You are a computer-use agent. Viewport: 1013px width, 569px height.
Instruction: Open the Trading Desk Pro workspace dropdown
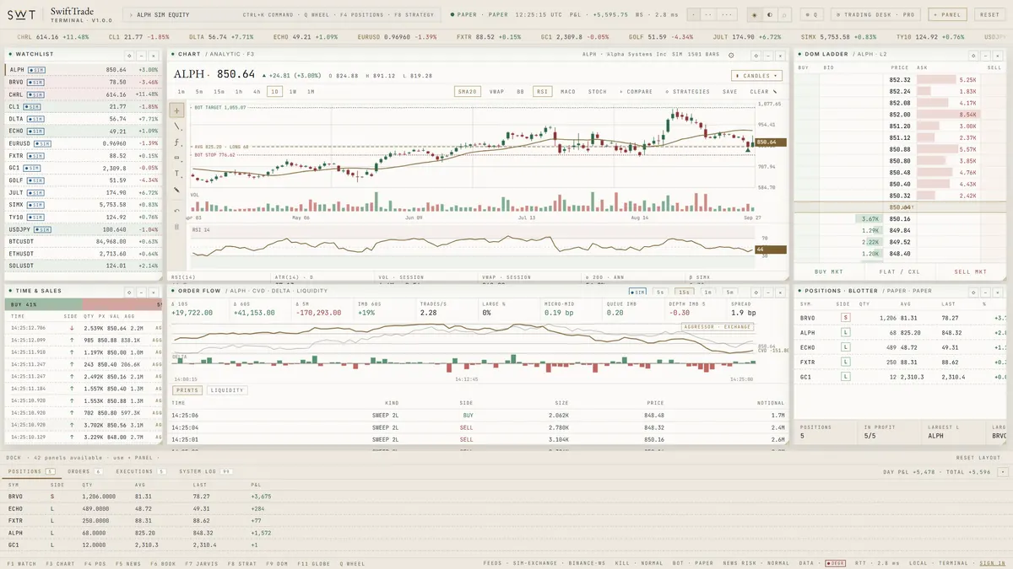tap(875, 14)
